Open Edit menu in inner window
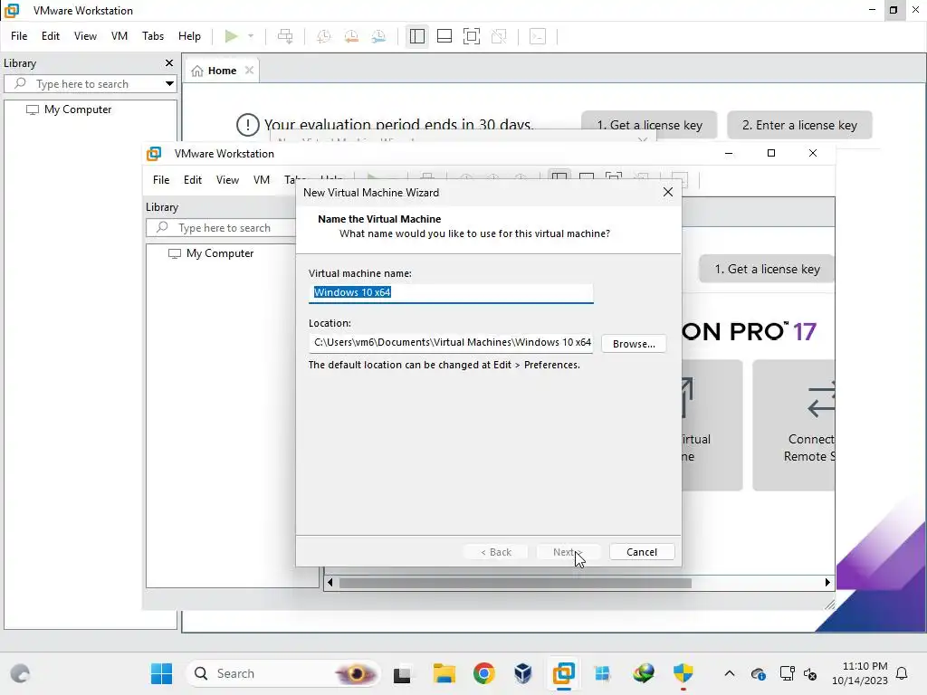 tap(193, 180)
